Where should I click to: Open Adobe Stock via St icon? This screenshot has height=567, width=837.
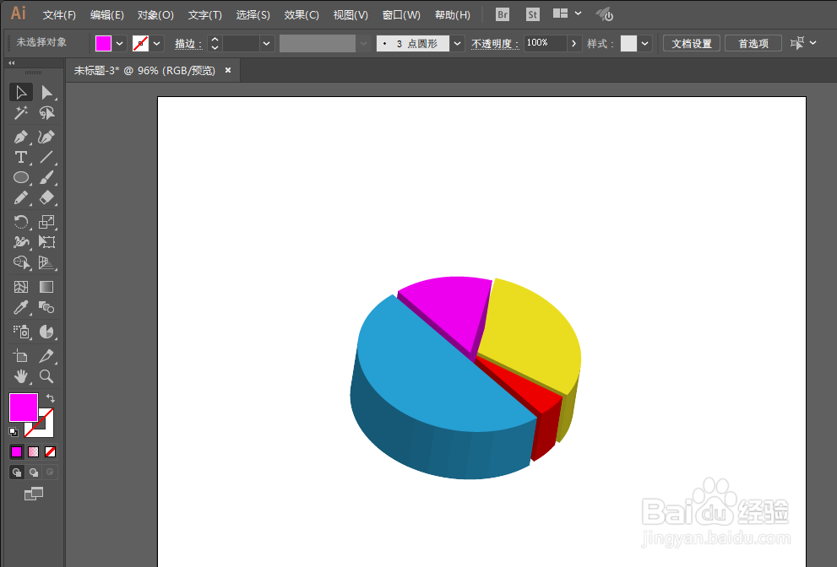point(532,14)
